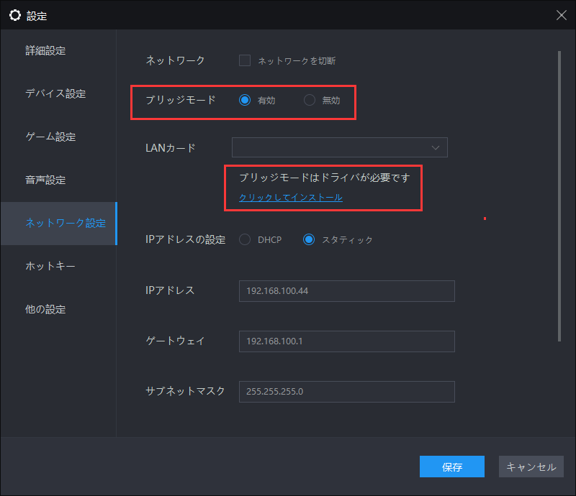Viewport: 576px width, 496px height.
Task: Select the ネットワーク設定 tab
Action: pos(59,223)
